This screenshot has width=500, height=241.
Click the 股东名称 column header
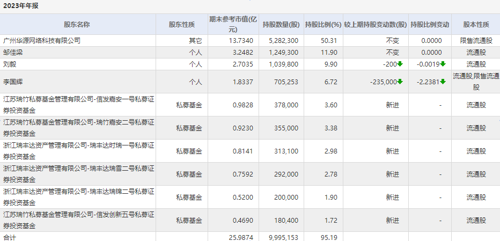click(x=77, y=25)
